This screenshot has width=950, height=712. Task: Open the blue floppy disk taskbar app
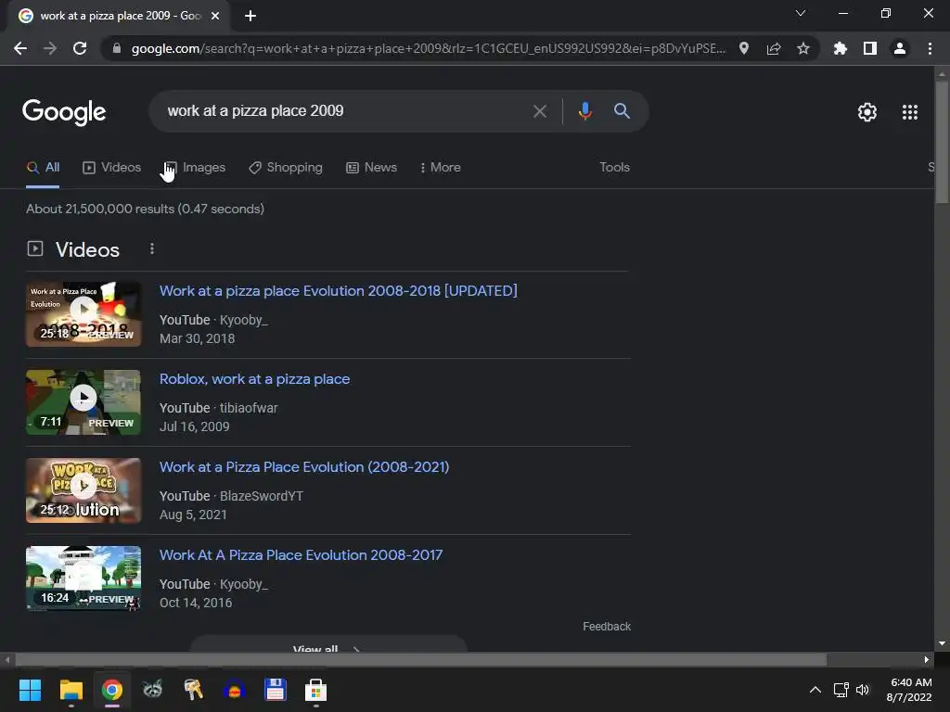275,690
